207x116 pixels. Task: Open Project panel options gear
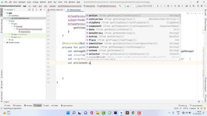[41, 10]
